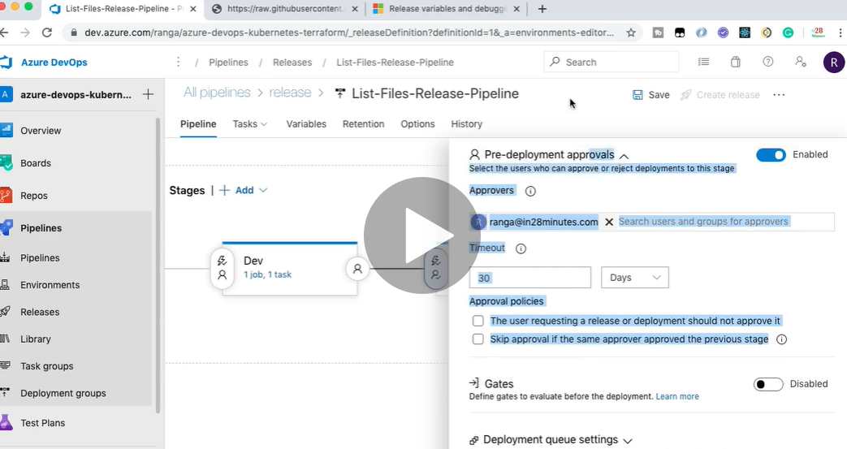Click the Azure DevOps Search box
The image size is (847, 449).
[x=611, y=62]
